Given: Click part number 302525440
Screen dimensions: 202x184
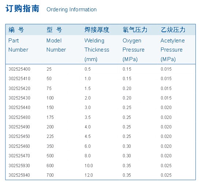Looking at the screenshot, I should (x=19, y=108).
